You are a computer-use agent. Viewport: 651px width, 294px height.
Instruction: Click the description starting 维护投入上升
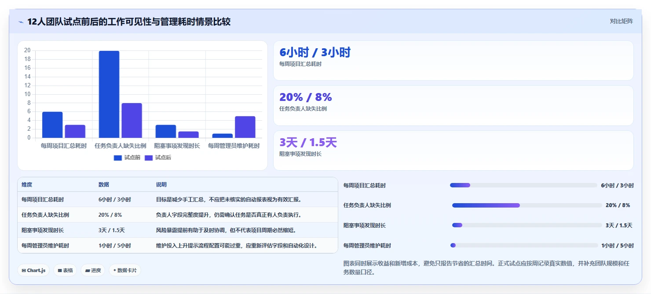tap(237, 246)
